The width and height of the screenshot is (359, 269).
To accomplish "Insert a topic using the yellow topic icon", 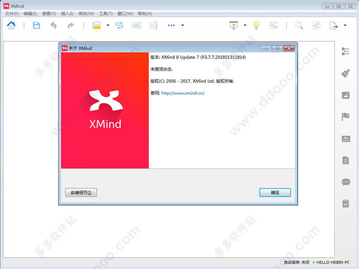I will coord(96,25).
